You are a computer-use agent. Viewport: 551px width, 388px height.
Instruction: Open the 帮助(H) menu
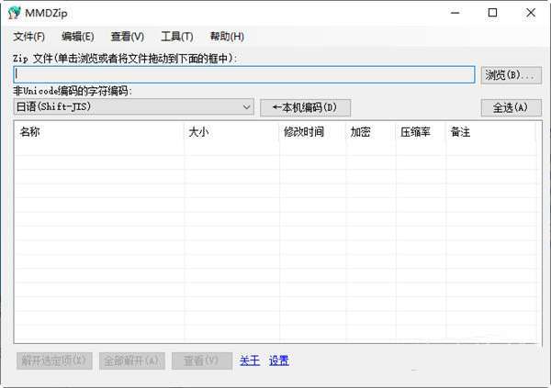227,37
